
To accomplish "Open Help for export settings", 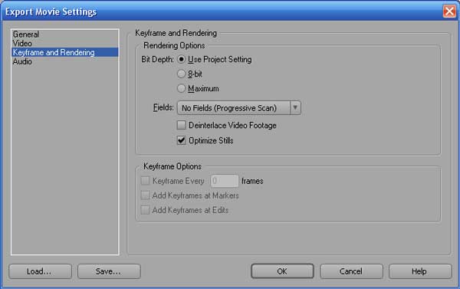I will (x=420, y=271).
